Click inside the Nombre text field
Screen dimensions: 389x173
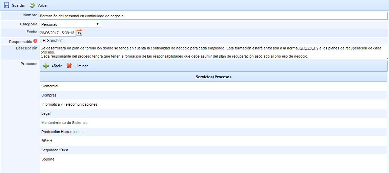213,16
